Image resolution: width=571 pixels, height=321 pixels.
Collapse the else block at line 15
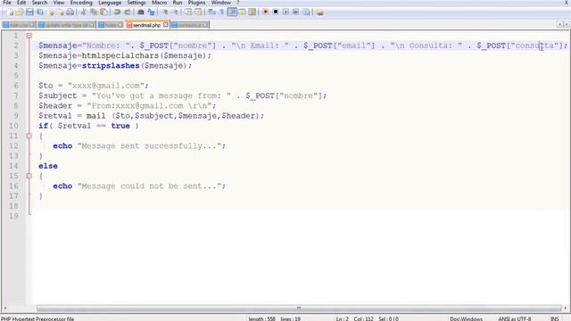point(29,176)
